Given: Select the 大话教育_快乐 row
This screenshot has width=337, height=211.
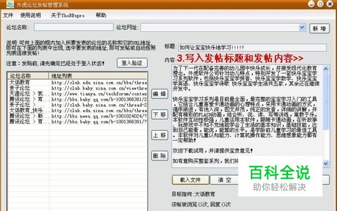Looking at the screenshot, I should tap(78, 110).
